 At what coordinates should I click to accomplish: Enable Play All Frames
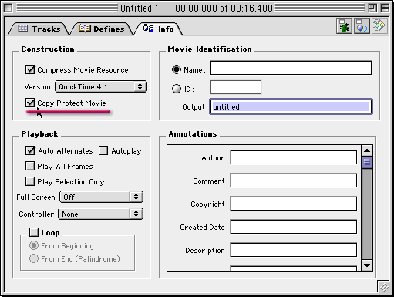point(30,166)
